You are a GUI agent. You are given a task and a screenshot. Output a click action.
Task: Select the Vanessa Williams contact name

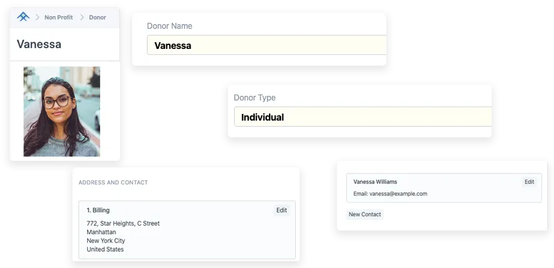pyautogui.click(x=375, y=182)
